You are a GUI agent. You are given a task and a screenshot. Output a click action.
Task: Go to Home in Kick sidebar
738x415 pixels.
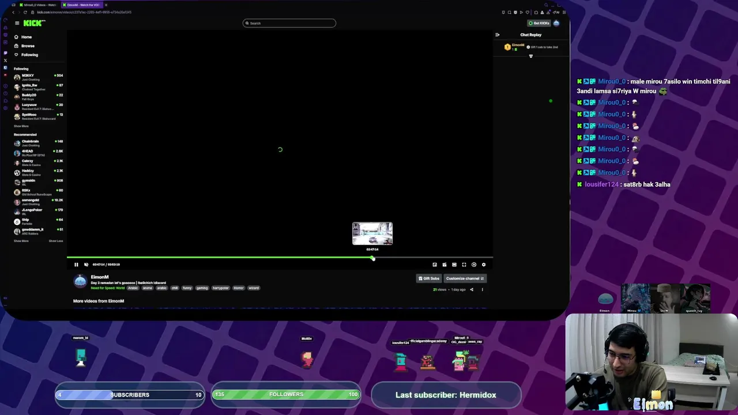pyautogui.click(x=23, y=37)
